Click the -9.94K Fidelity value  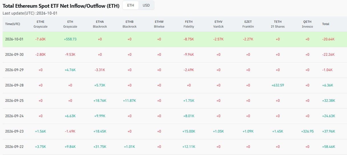coord(189,55)
